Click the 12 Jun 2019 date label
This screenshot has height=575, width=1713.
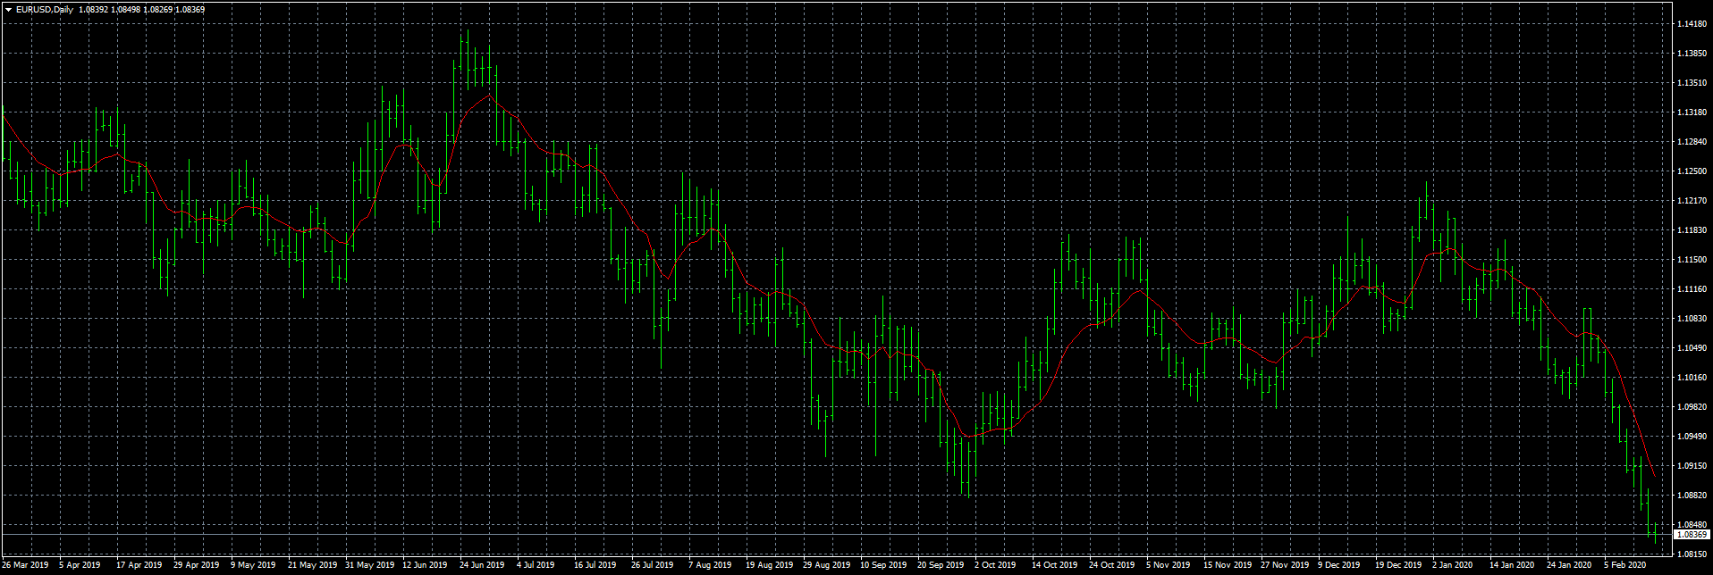tap(425, 565)
